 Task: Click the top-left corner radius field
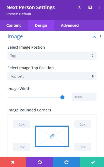(22, 124)
